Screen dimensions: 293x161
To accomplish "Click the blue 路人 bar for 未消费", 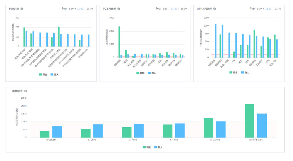I will (x=57, y=132).
